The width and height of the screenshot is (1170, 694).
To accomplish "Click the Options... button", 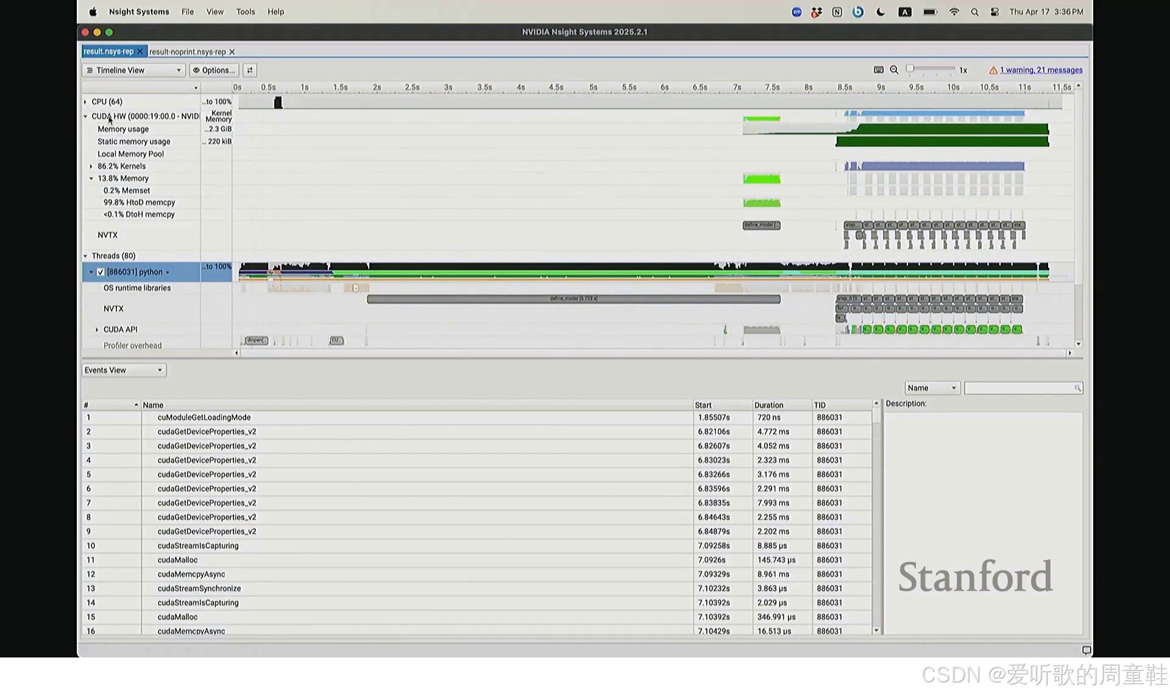I will pos(214,70).
